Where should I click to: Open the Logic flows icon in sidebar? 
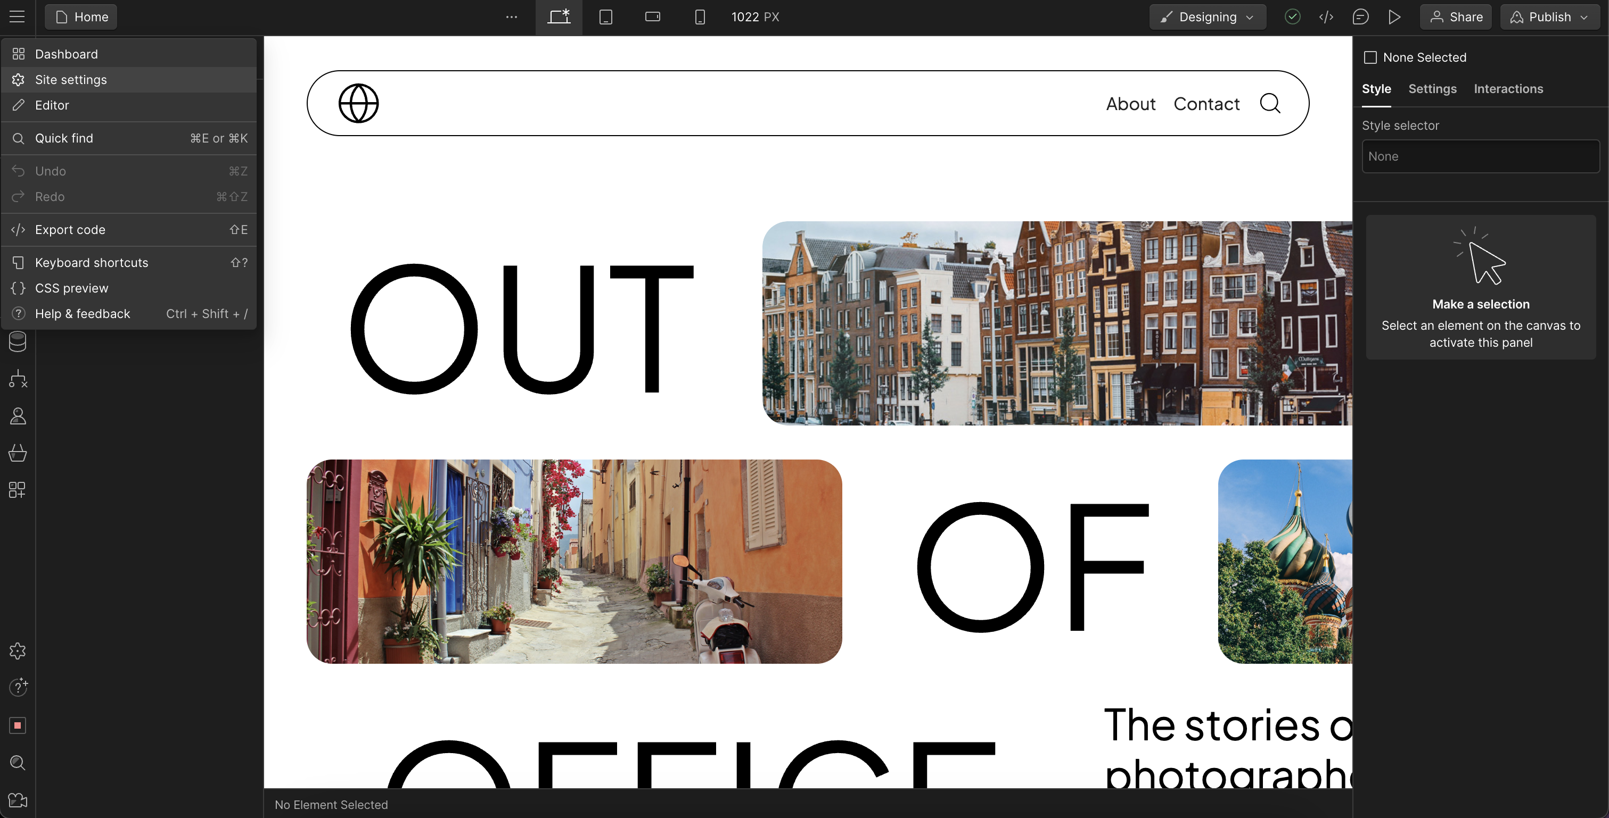pyautogui.click(x=18, y=379)
